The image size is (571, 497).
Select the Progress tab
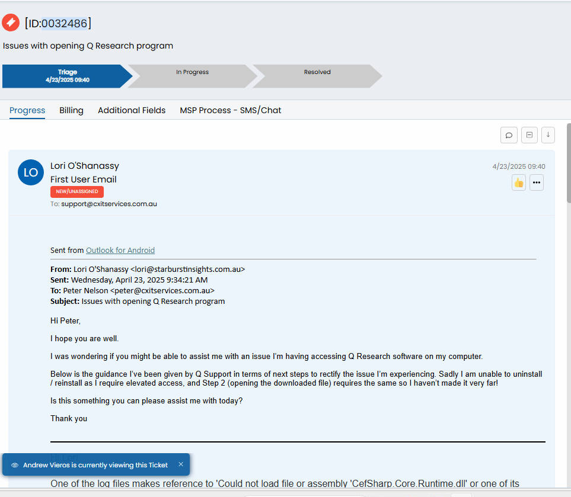27,110
